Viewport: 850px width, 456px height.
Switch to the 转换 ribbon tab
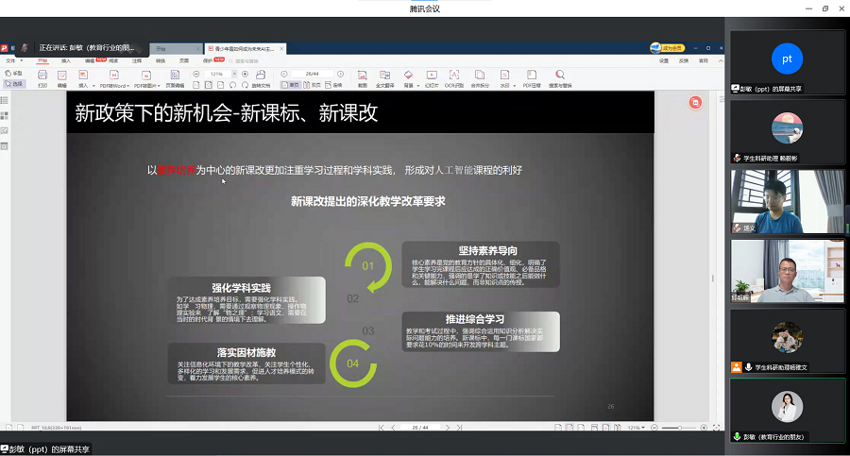pos(161,60)
